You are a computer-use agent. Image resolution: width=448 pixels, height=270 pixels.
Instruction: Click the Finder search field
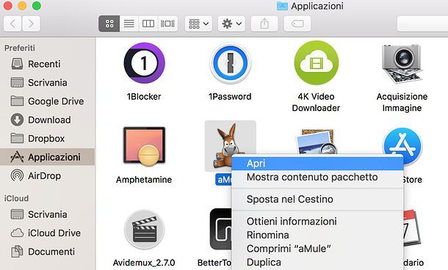422,23
